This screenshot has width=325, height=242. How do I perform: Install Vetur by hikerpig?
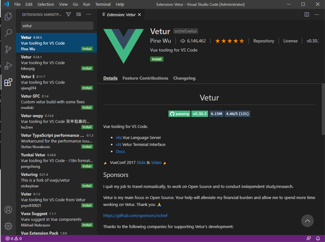click(x=87, y=69)
